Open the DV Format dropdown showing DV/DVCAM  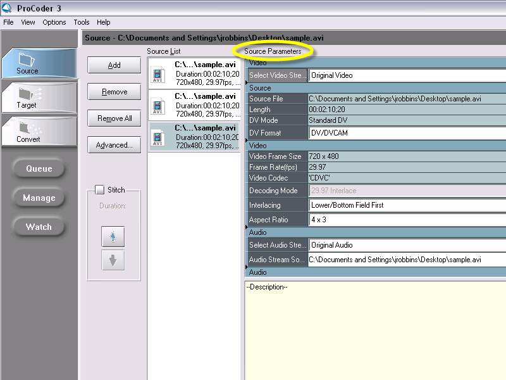click(x=407, y=133)
